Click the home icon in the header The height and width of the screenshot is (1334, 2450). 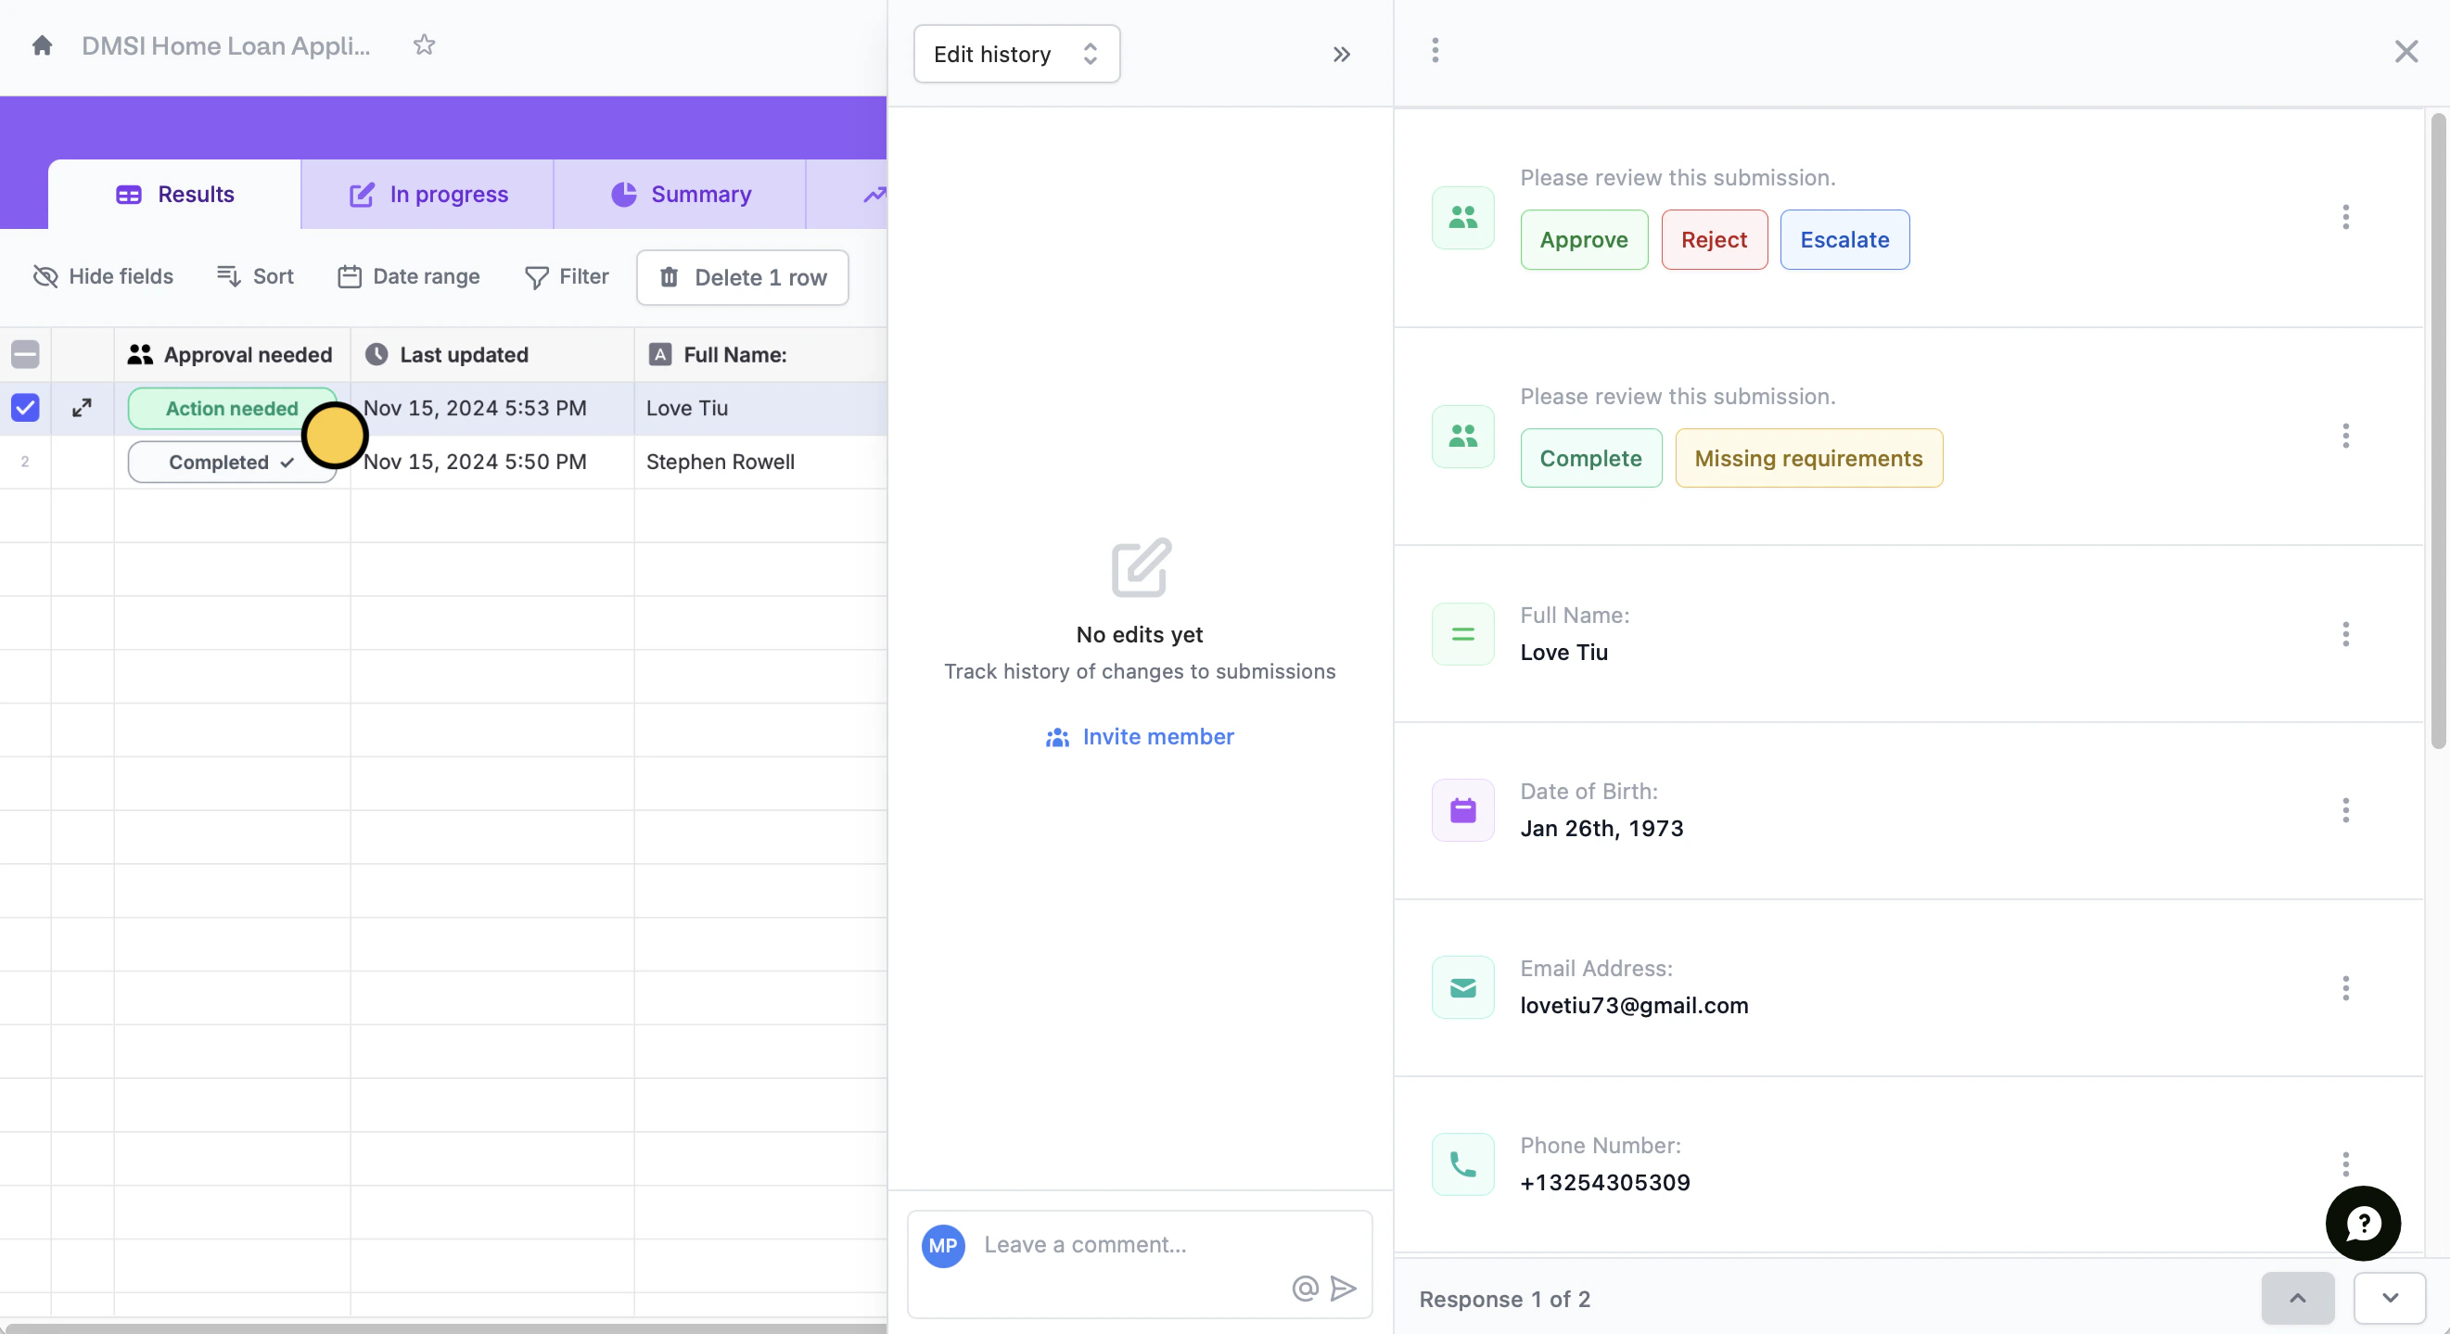point(42,45)
